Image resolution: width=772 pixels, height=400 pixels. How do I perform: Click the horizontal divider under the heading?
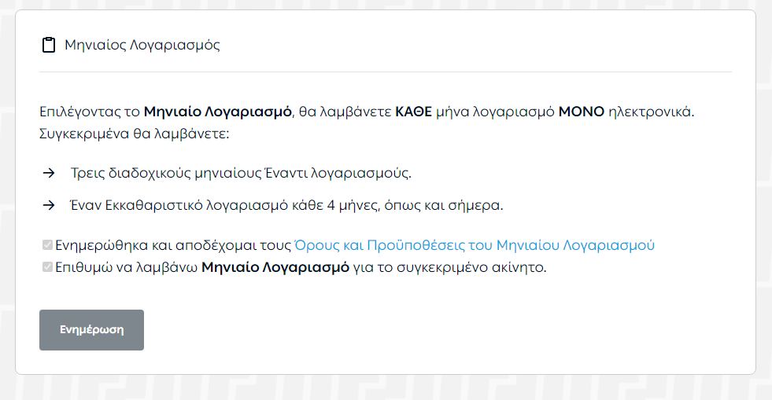(x=386, y=72)
